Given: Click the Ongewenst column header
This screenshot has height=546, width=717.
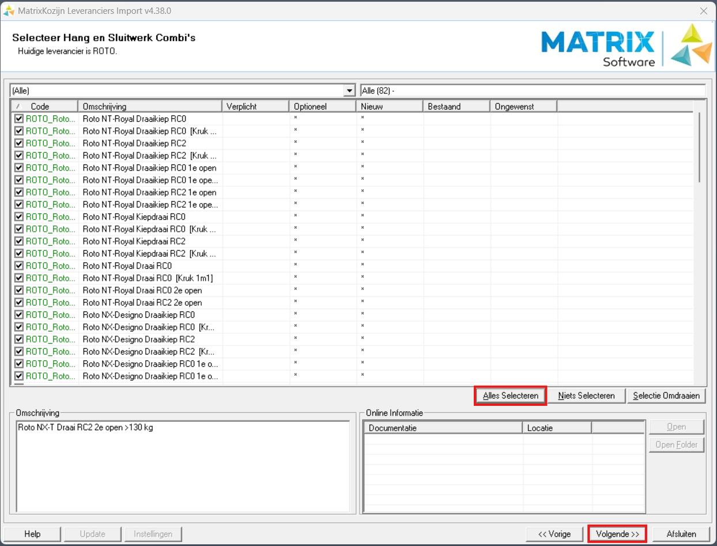Looking at the screenshot, I should (523, 106).
